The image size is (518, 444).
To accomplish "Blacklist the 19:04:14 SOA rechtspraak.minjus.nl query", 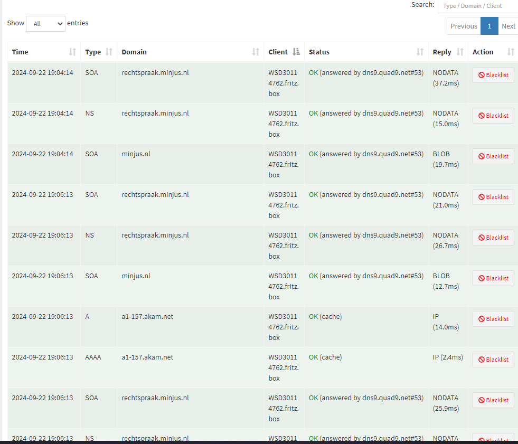I will [493, 75].
